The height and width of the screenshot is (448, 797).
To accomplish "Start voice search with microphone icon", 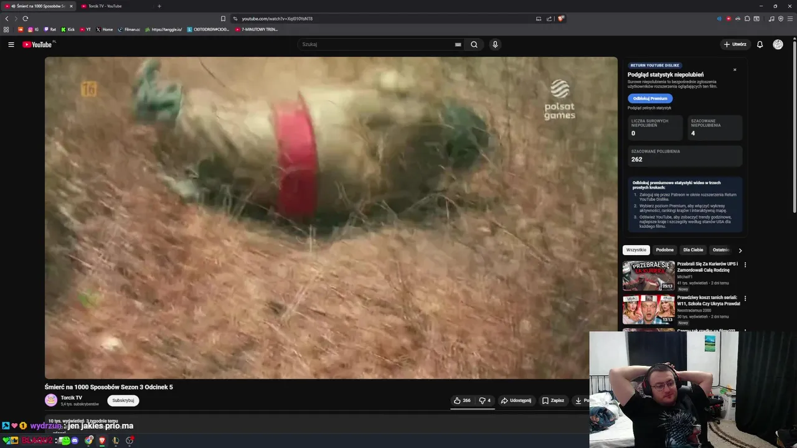I will 495,44.
